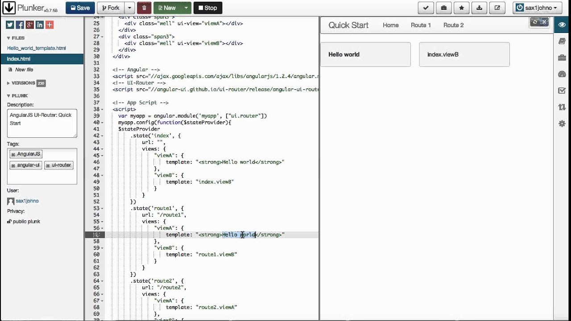Fold code at line 56
This screenshot has height=321, width=571.
[102, 228]
